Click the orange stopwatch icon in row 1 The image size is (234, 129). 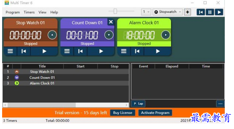coord(17,72)
